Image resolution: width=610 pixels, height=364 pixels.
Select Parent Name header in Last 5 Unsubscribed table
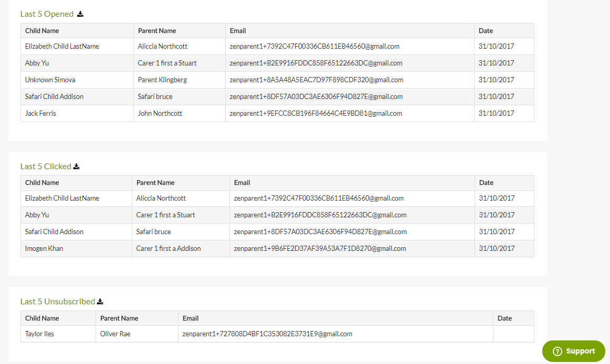pyautogui.click(x=119, y=318)
